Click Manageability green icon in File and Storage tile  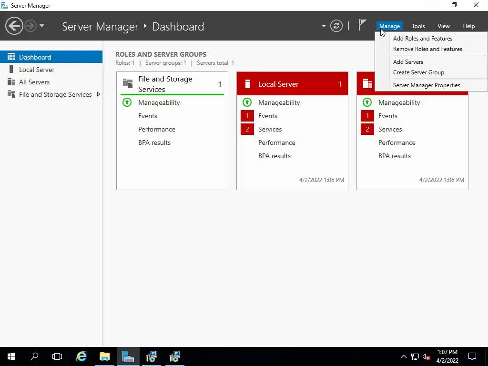click(127, 102)
